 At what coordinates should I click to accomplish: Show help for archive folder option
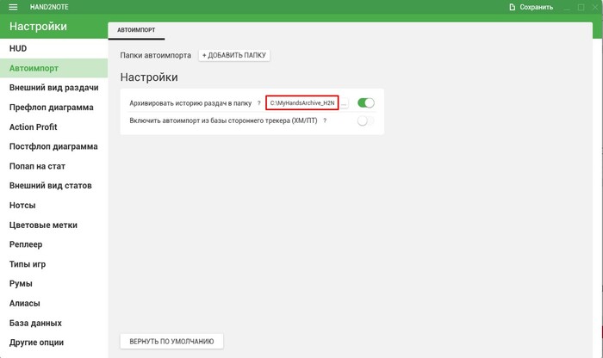pyautogui.click(x=258, y=103)
